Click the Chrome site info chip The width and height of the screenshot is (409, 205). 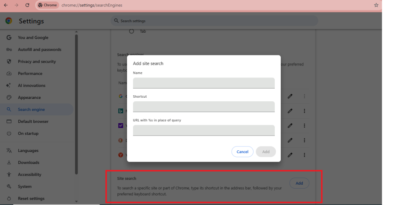point(48,5)
